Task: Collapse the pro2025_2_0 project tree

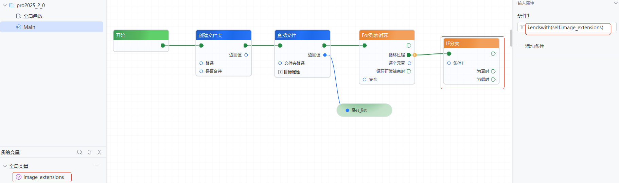Action: [5, 5]
